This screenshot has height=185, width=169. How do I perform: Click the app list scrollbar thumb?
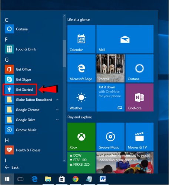click(64, 53)
